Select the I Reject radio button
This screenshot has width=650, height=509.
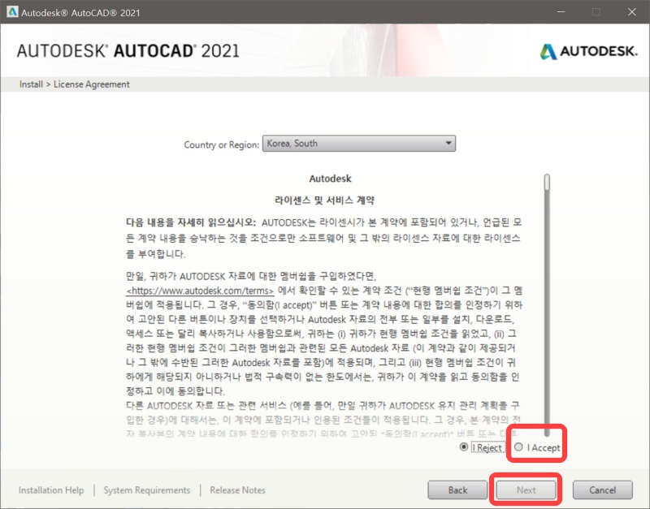click(x=463, y=446)
